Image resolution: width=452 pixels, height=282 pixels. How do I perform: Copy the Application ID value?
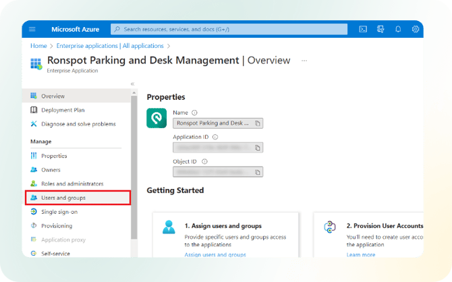coord(258,148)
